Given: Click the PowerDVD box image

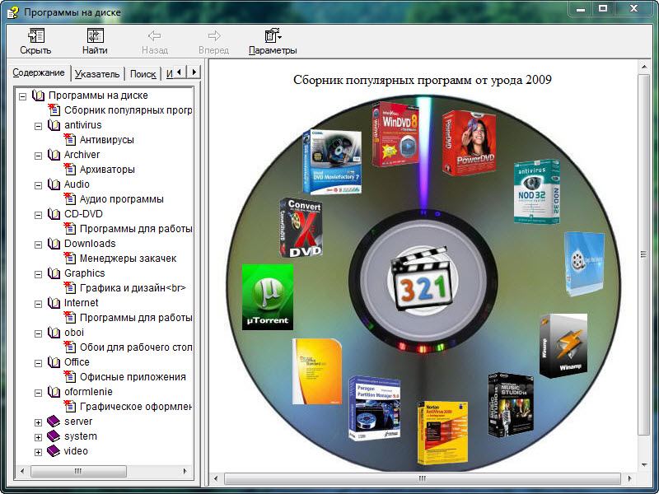Looking at the screenshot, I should [470, 142].
